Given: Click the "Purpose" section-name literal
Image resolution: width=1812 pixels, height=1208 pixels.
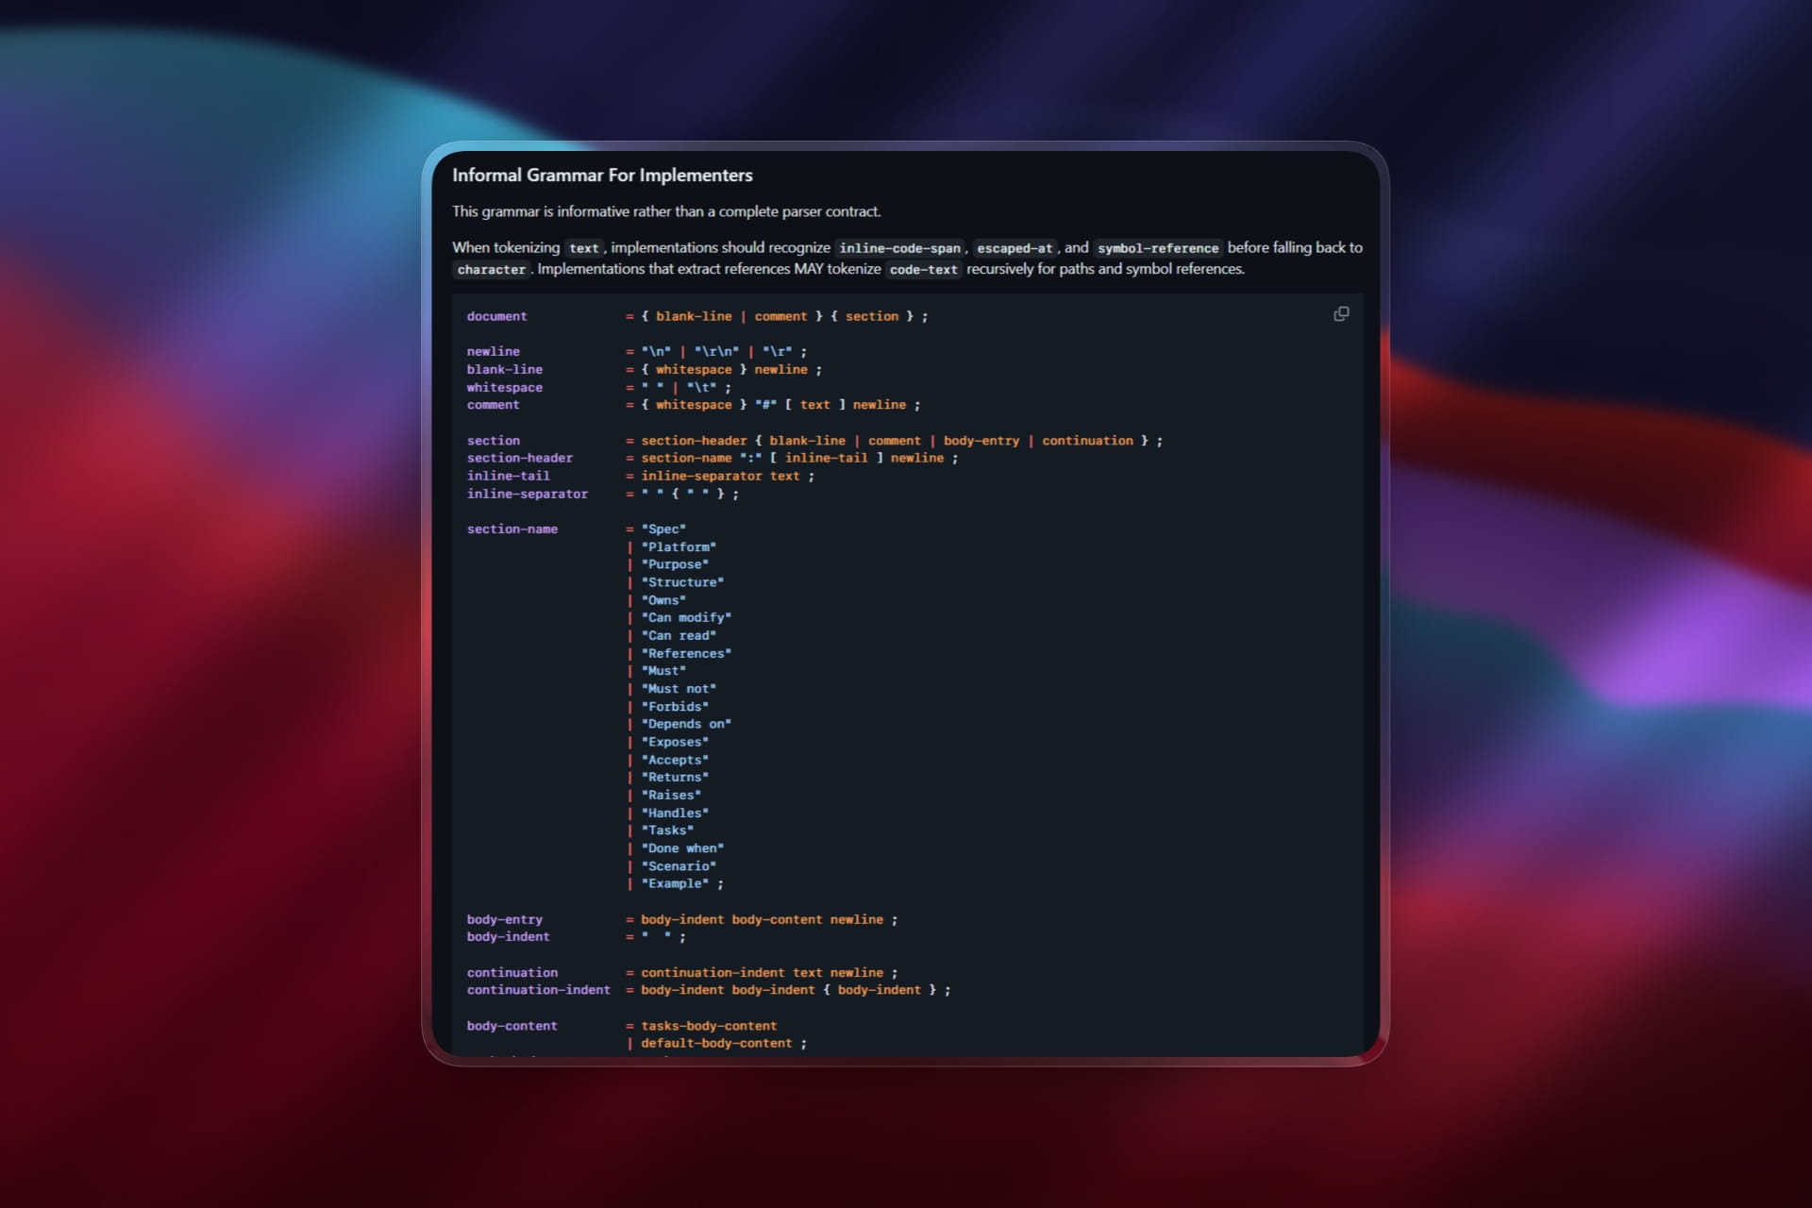Looking at the screenshot, I should tap(675, 564).
